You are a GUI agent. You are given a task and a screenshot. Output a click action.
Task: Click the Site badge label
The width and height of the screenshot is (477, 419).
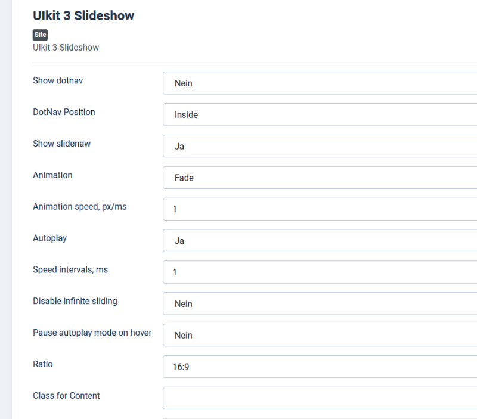pyautogui.click(x=40, y=35)
